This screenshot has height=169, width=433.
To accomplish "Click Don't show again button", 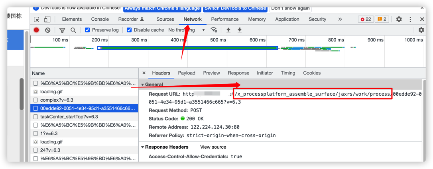I will (290, 8).
